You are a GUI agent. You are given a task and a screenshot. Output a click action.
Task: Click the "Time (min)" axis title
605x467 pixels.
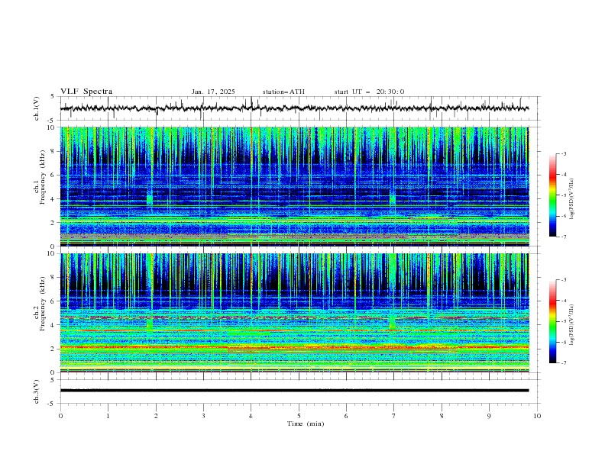click(306, 424)
